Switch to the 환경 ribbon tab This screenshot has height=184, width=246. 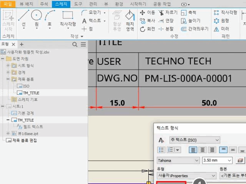(119, 4)
